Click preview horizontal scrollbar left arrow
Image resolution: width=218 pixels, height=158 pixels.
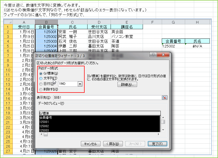(x=41, y=134)
